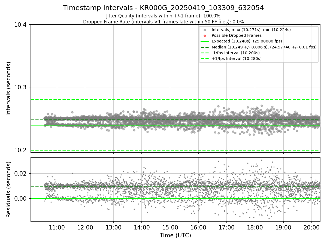Click the red dot marker in the legend
This screenshot has height=245, width=327.
pos(205,36)
